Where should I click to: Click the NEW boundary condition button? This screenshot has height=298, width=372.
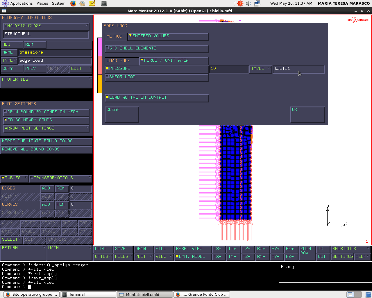pos(12,45)
